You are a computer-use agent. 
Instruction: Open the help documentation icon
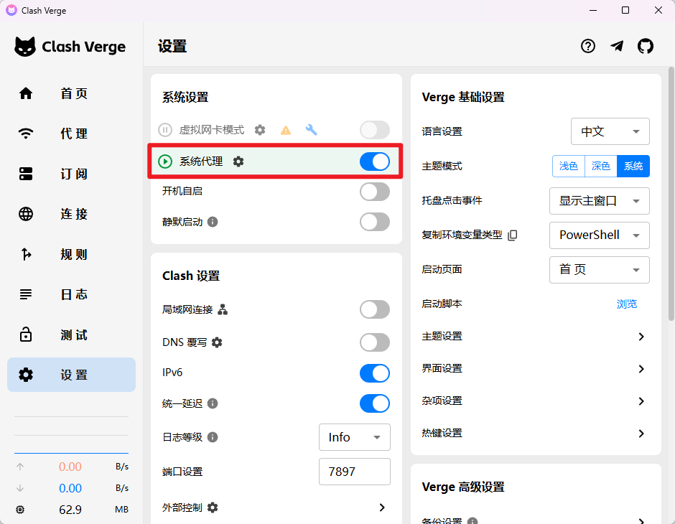point(587,46)
